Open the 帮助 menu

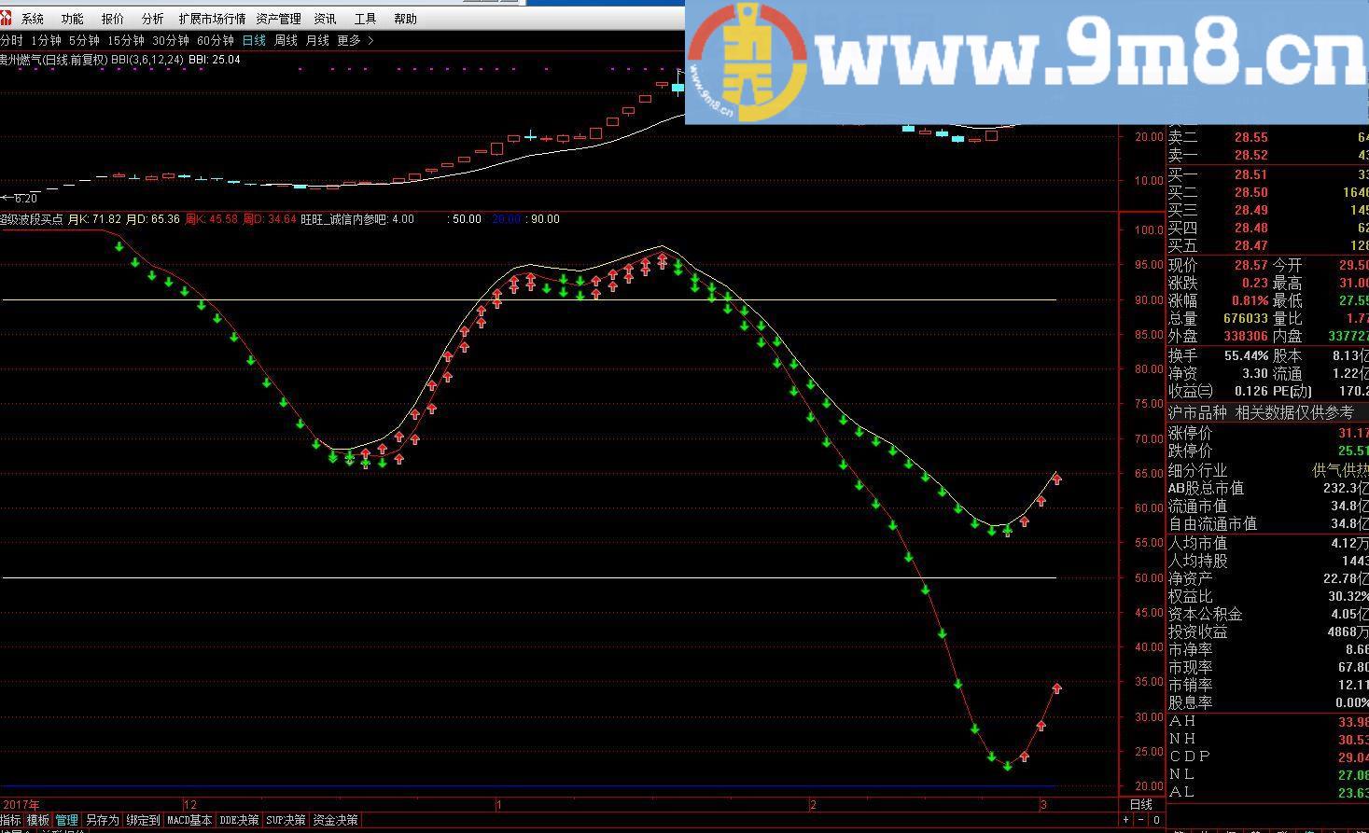pos(405,19)
